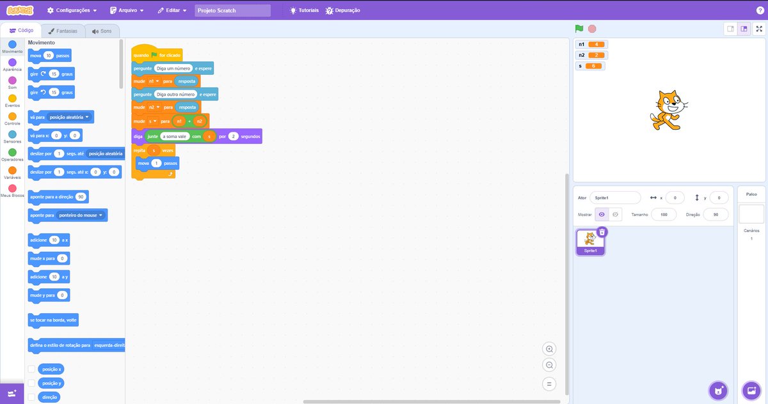768x404 pixels.
Task: Open 'ponteiro do mouse' dropdown in 'aponte para'
Action: [80, 215]
